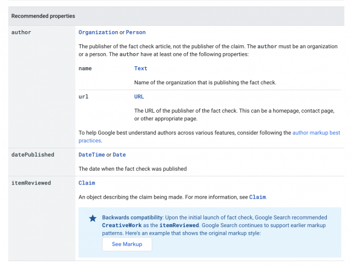The height and width of the screenshot is (266, 351).
Task: Click the star icon in the compatibility note
Action: click(x=93, y=218)
